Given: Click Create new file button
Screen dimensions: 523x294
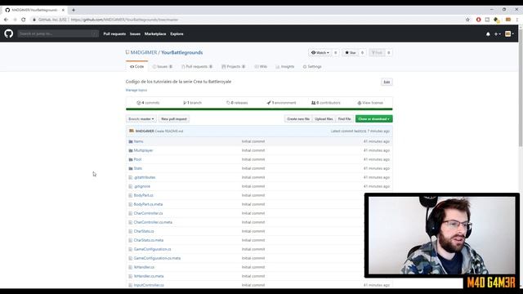Looking at the screenshot, I should tap(298, 119).
